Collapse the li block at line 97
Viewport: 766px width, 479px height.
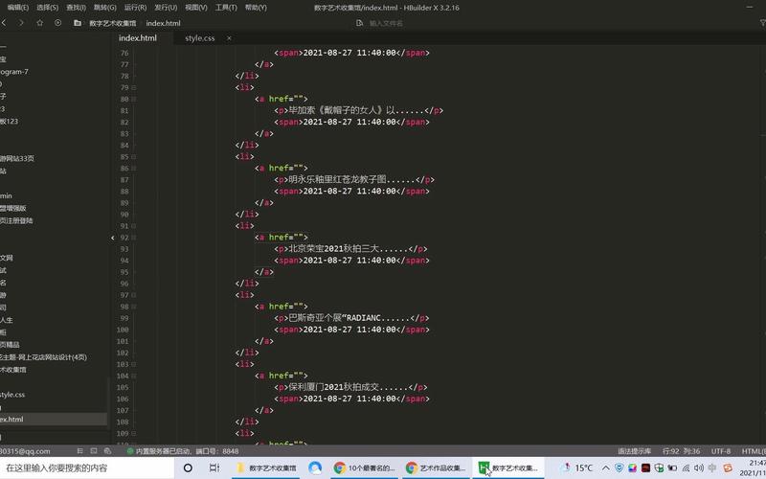[x=134, y=295]
